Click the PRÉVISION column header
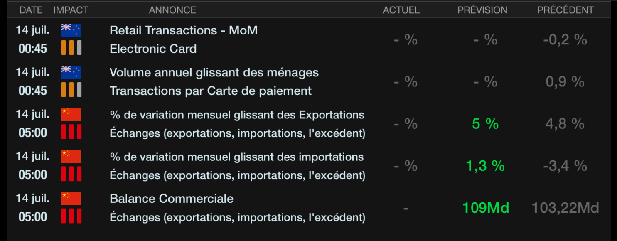The height and width of the screenshot is (241, 617). coord(482,10)
